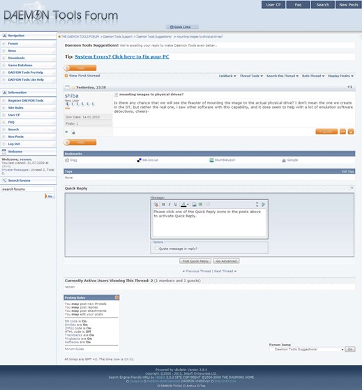362x390 pixels.
Task: Open the Display Modes dropdown
Action: coord(340,76)
